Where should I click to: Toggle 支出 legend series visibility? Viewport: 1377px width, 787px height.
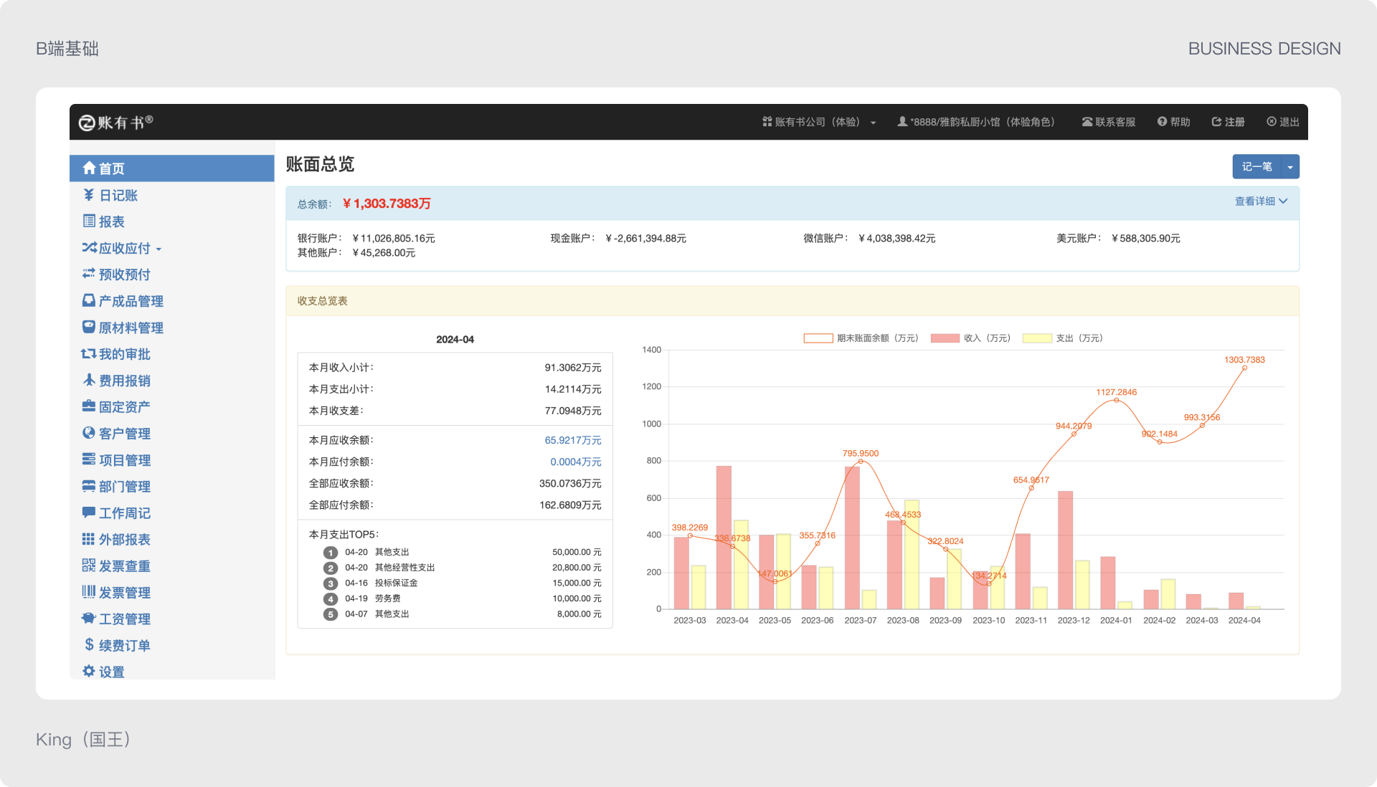1037,338
